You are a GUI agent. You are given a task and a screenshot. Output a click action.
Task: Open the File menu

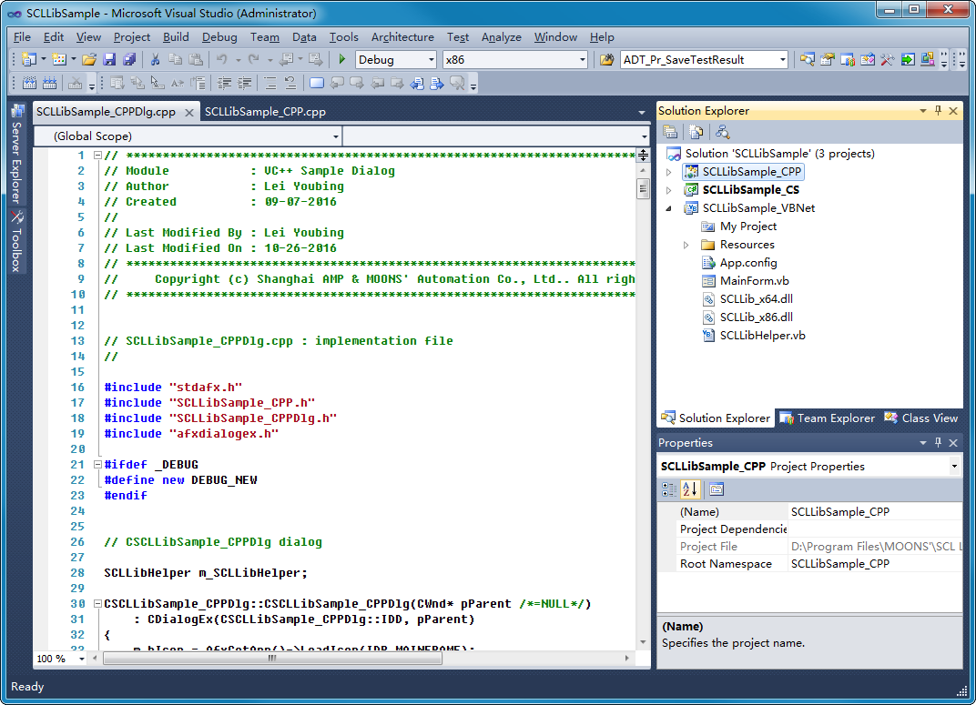[22, 37]
